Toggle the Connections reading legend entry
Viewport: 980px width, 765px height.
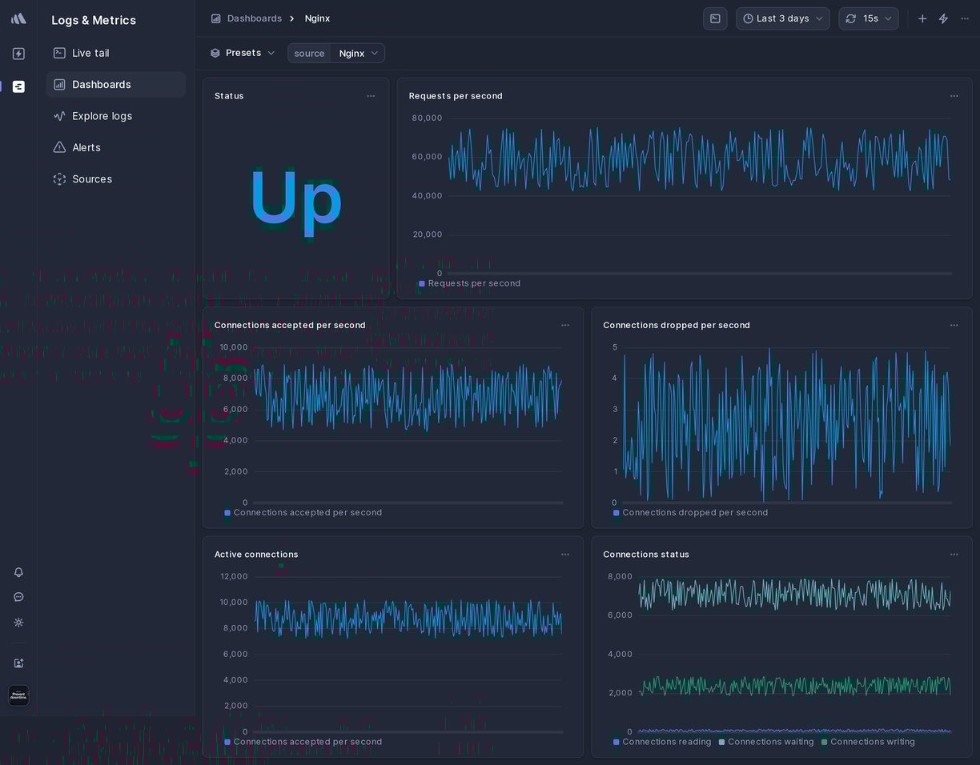coord(662,742)
